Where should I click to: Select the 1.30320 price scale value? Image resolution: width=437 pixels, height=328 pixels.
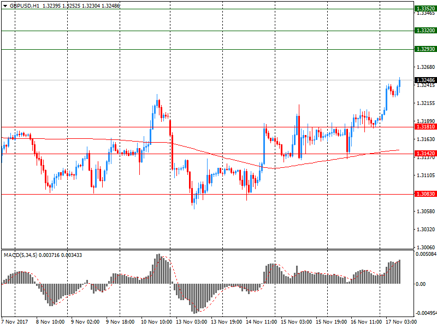tap(426, 230)
